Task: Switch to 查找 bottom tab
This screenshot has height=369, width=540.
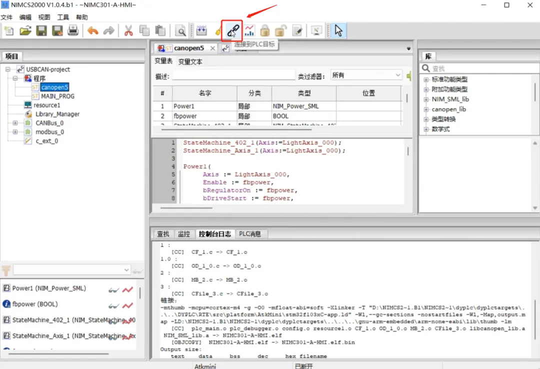Action: [163, 234]
